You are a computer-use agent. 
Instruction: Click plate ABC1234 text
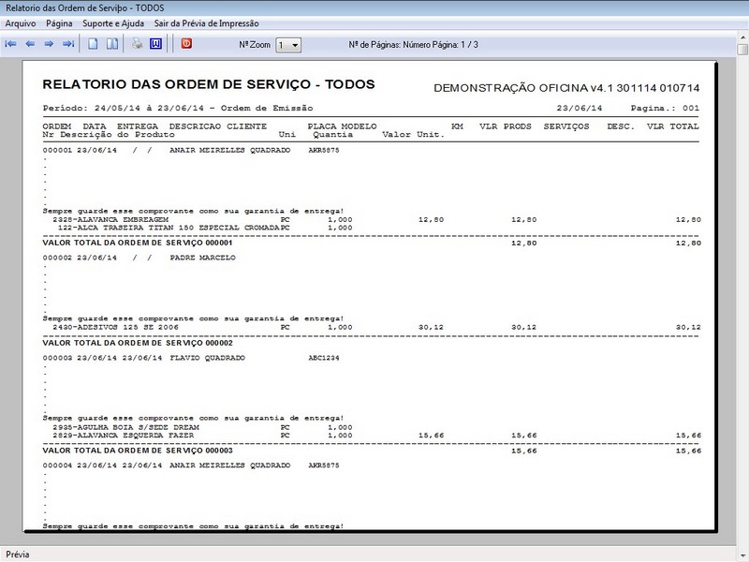pyautogui.click(x=324, y=358)
